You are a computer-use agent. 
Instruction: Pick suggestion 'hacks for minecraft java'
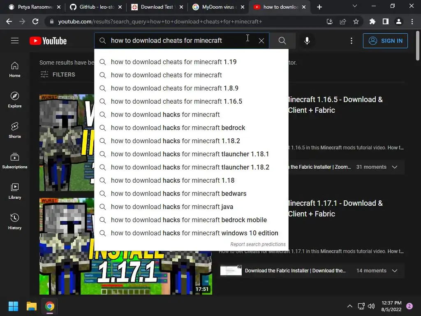click(192, 207)
